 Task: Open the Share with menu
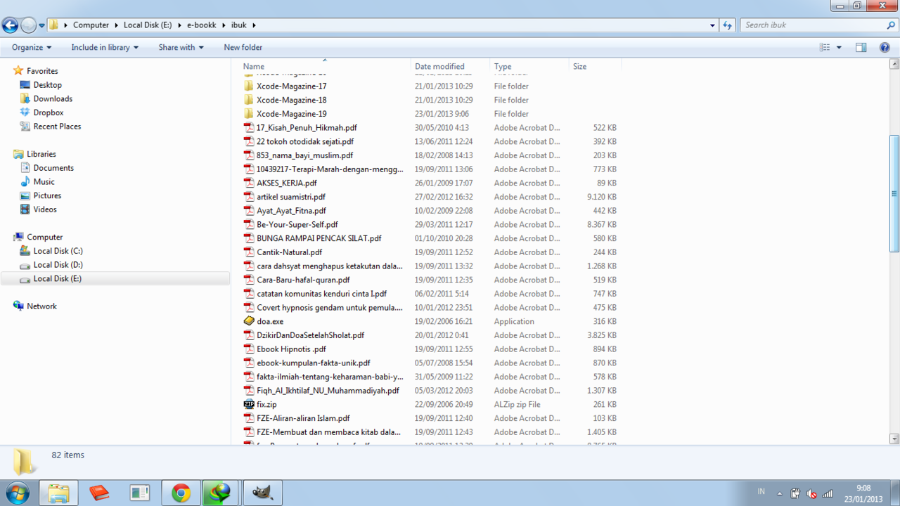tap(181, 47)
